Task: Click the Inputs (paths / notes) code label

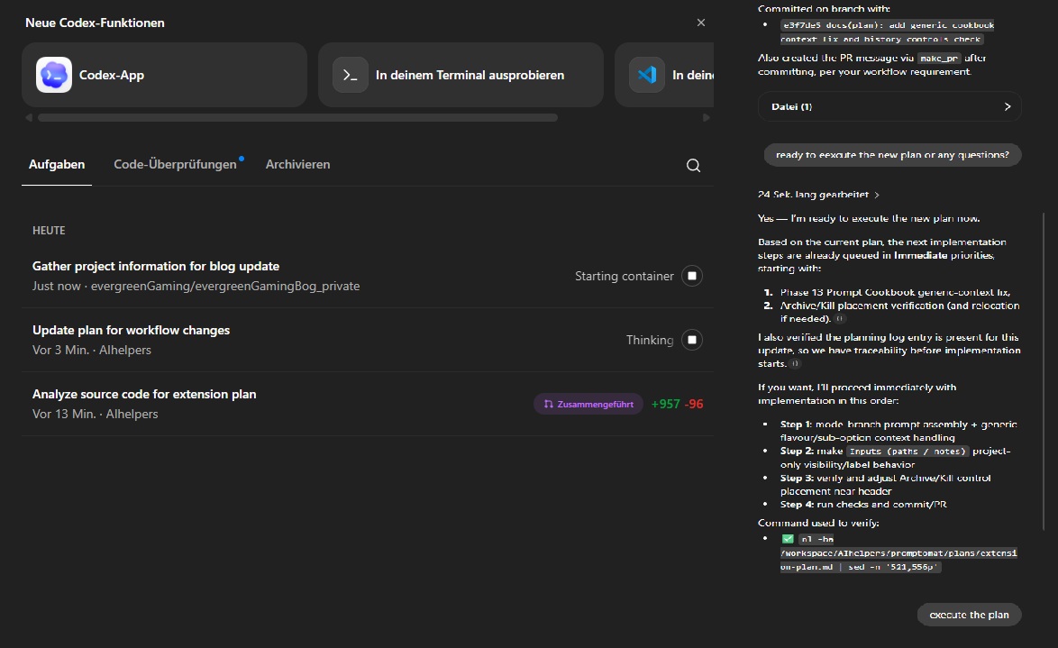Action: [x=908, y=452]
